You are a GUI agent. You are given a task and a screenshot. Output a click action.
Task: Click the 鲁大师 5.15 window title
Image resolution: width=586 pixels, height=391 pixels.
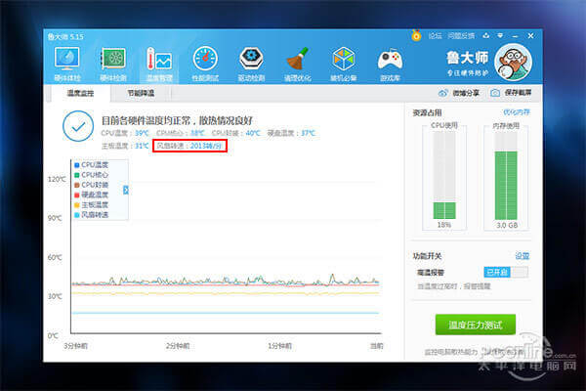tap(65, 37)
